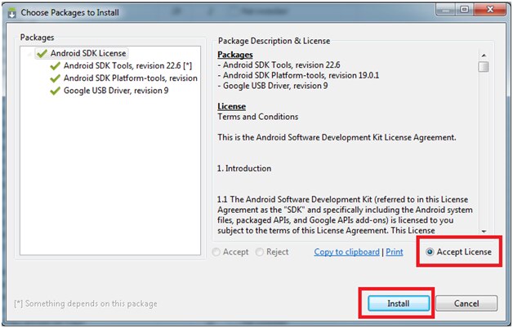
Task: Click the 'Terms and Conditions' text
Action: 258,117
